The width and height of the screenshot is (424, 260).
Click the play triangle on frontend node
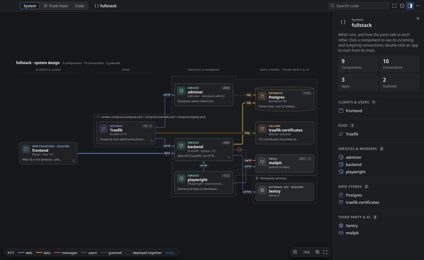[x=74, y=161]
